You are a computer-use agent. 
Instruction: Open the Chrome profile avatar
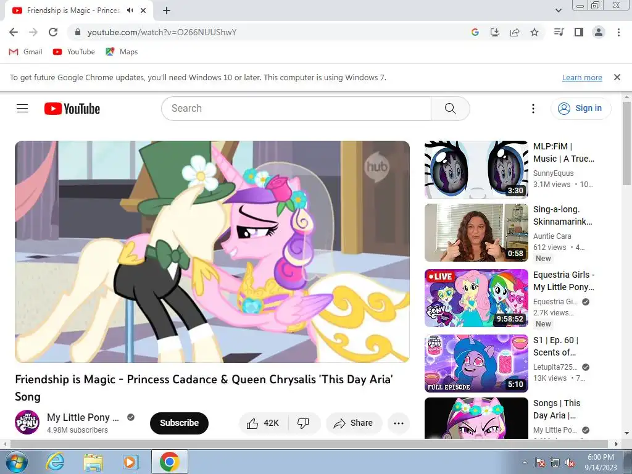599,32
